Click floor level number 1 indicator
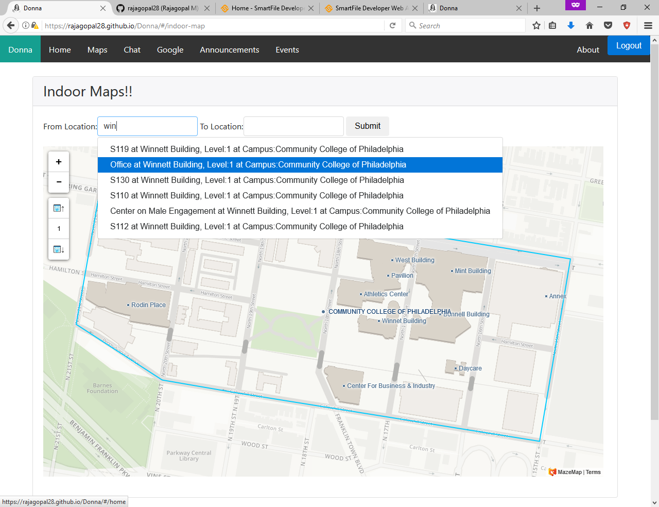Screen dimensions: 659x507 tap(59, 229)
